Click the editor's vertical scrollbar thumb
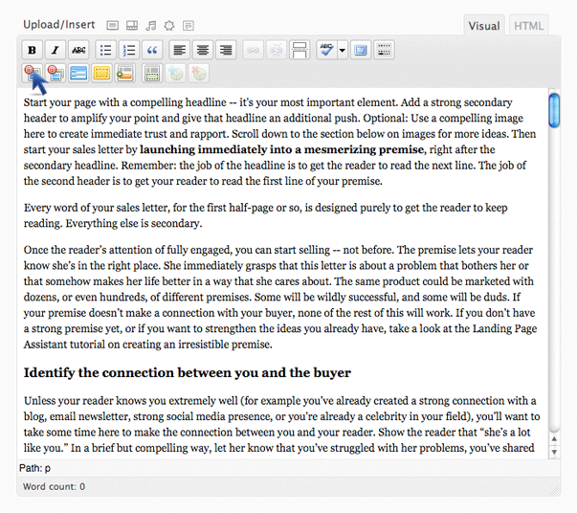 click(x=554, y=109)
